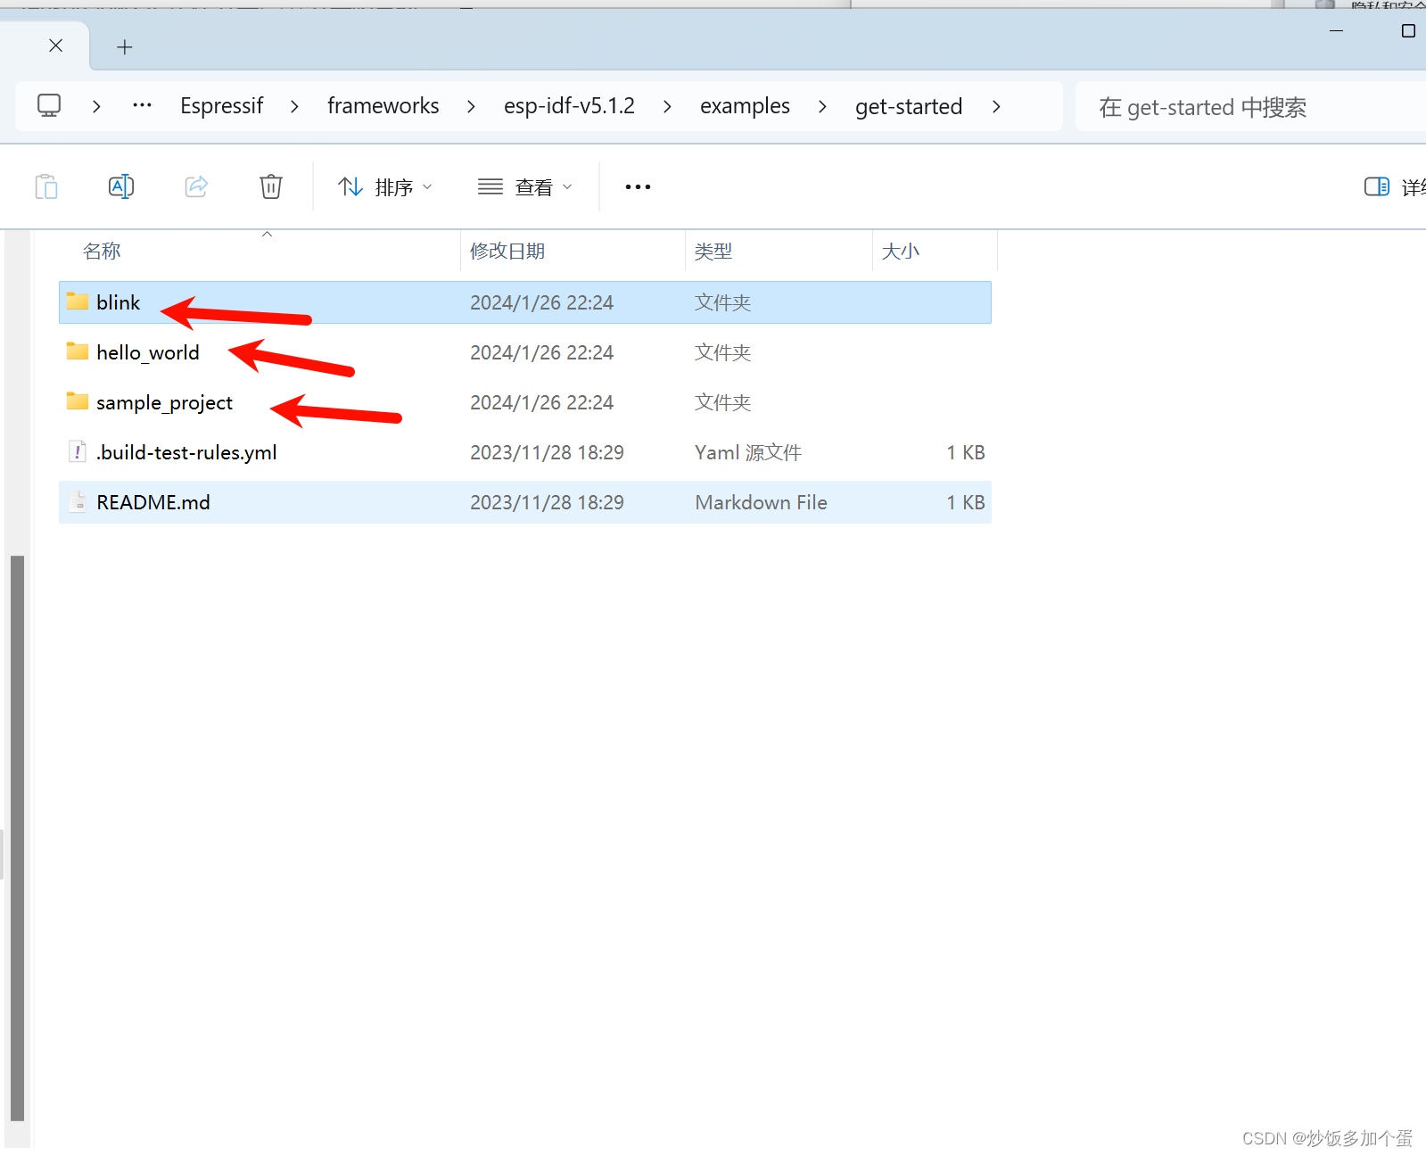Click the search get-started input field
1426x1156 pixels.
1250,107
